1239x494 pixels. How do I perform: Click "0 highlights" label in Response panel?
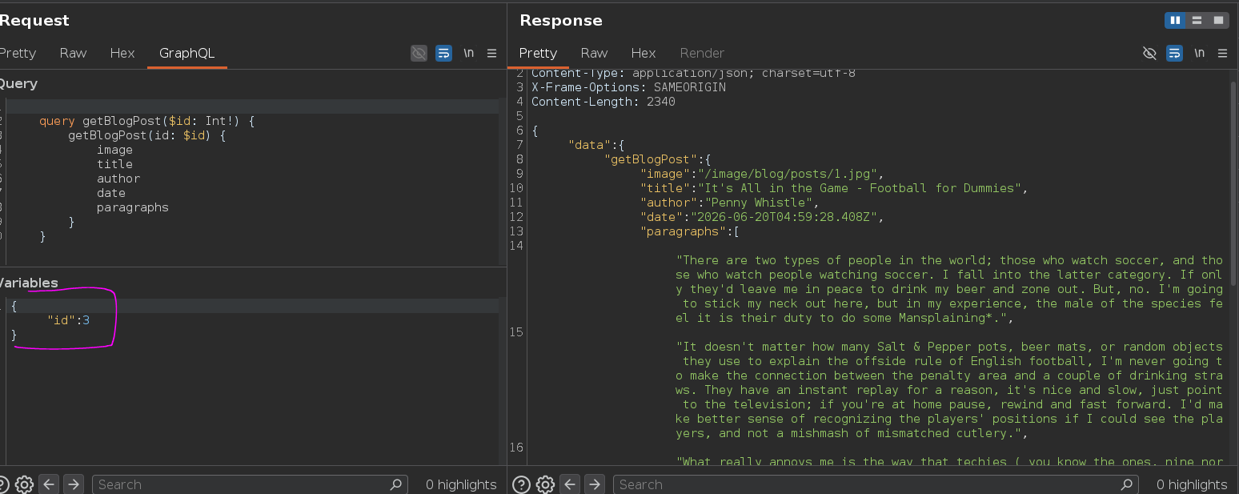click(1192, 484)
